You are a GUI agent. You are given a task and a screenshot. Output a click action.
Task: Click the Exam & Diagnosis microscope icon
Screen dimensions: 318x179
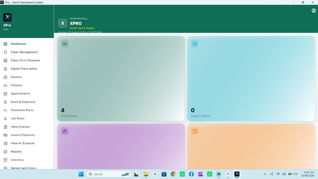pyautogui.click(x=6, y=102)
